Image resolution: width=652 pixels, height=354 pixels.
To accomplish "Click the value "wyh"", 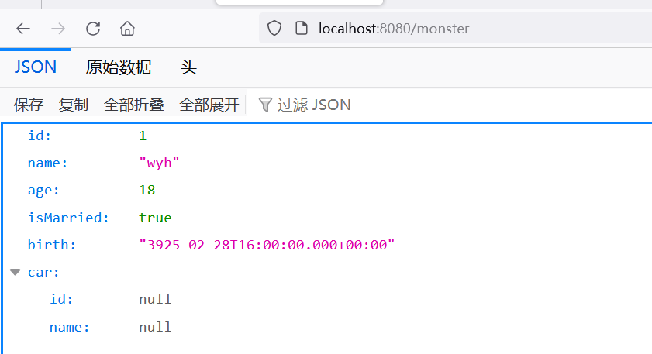I will [x=159, y=163].
